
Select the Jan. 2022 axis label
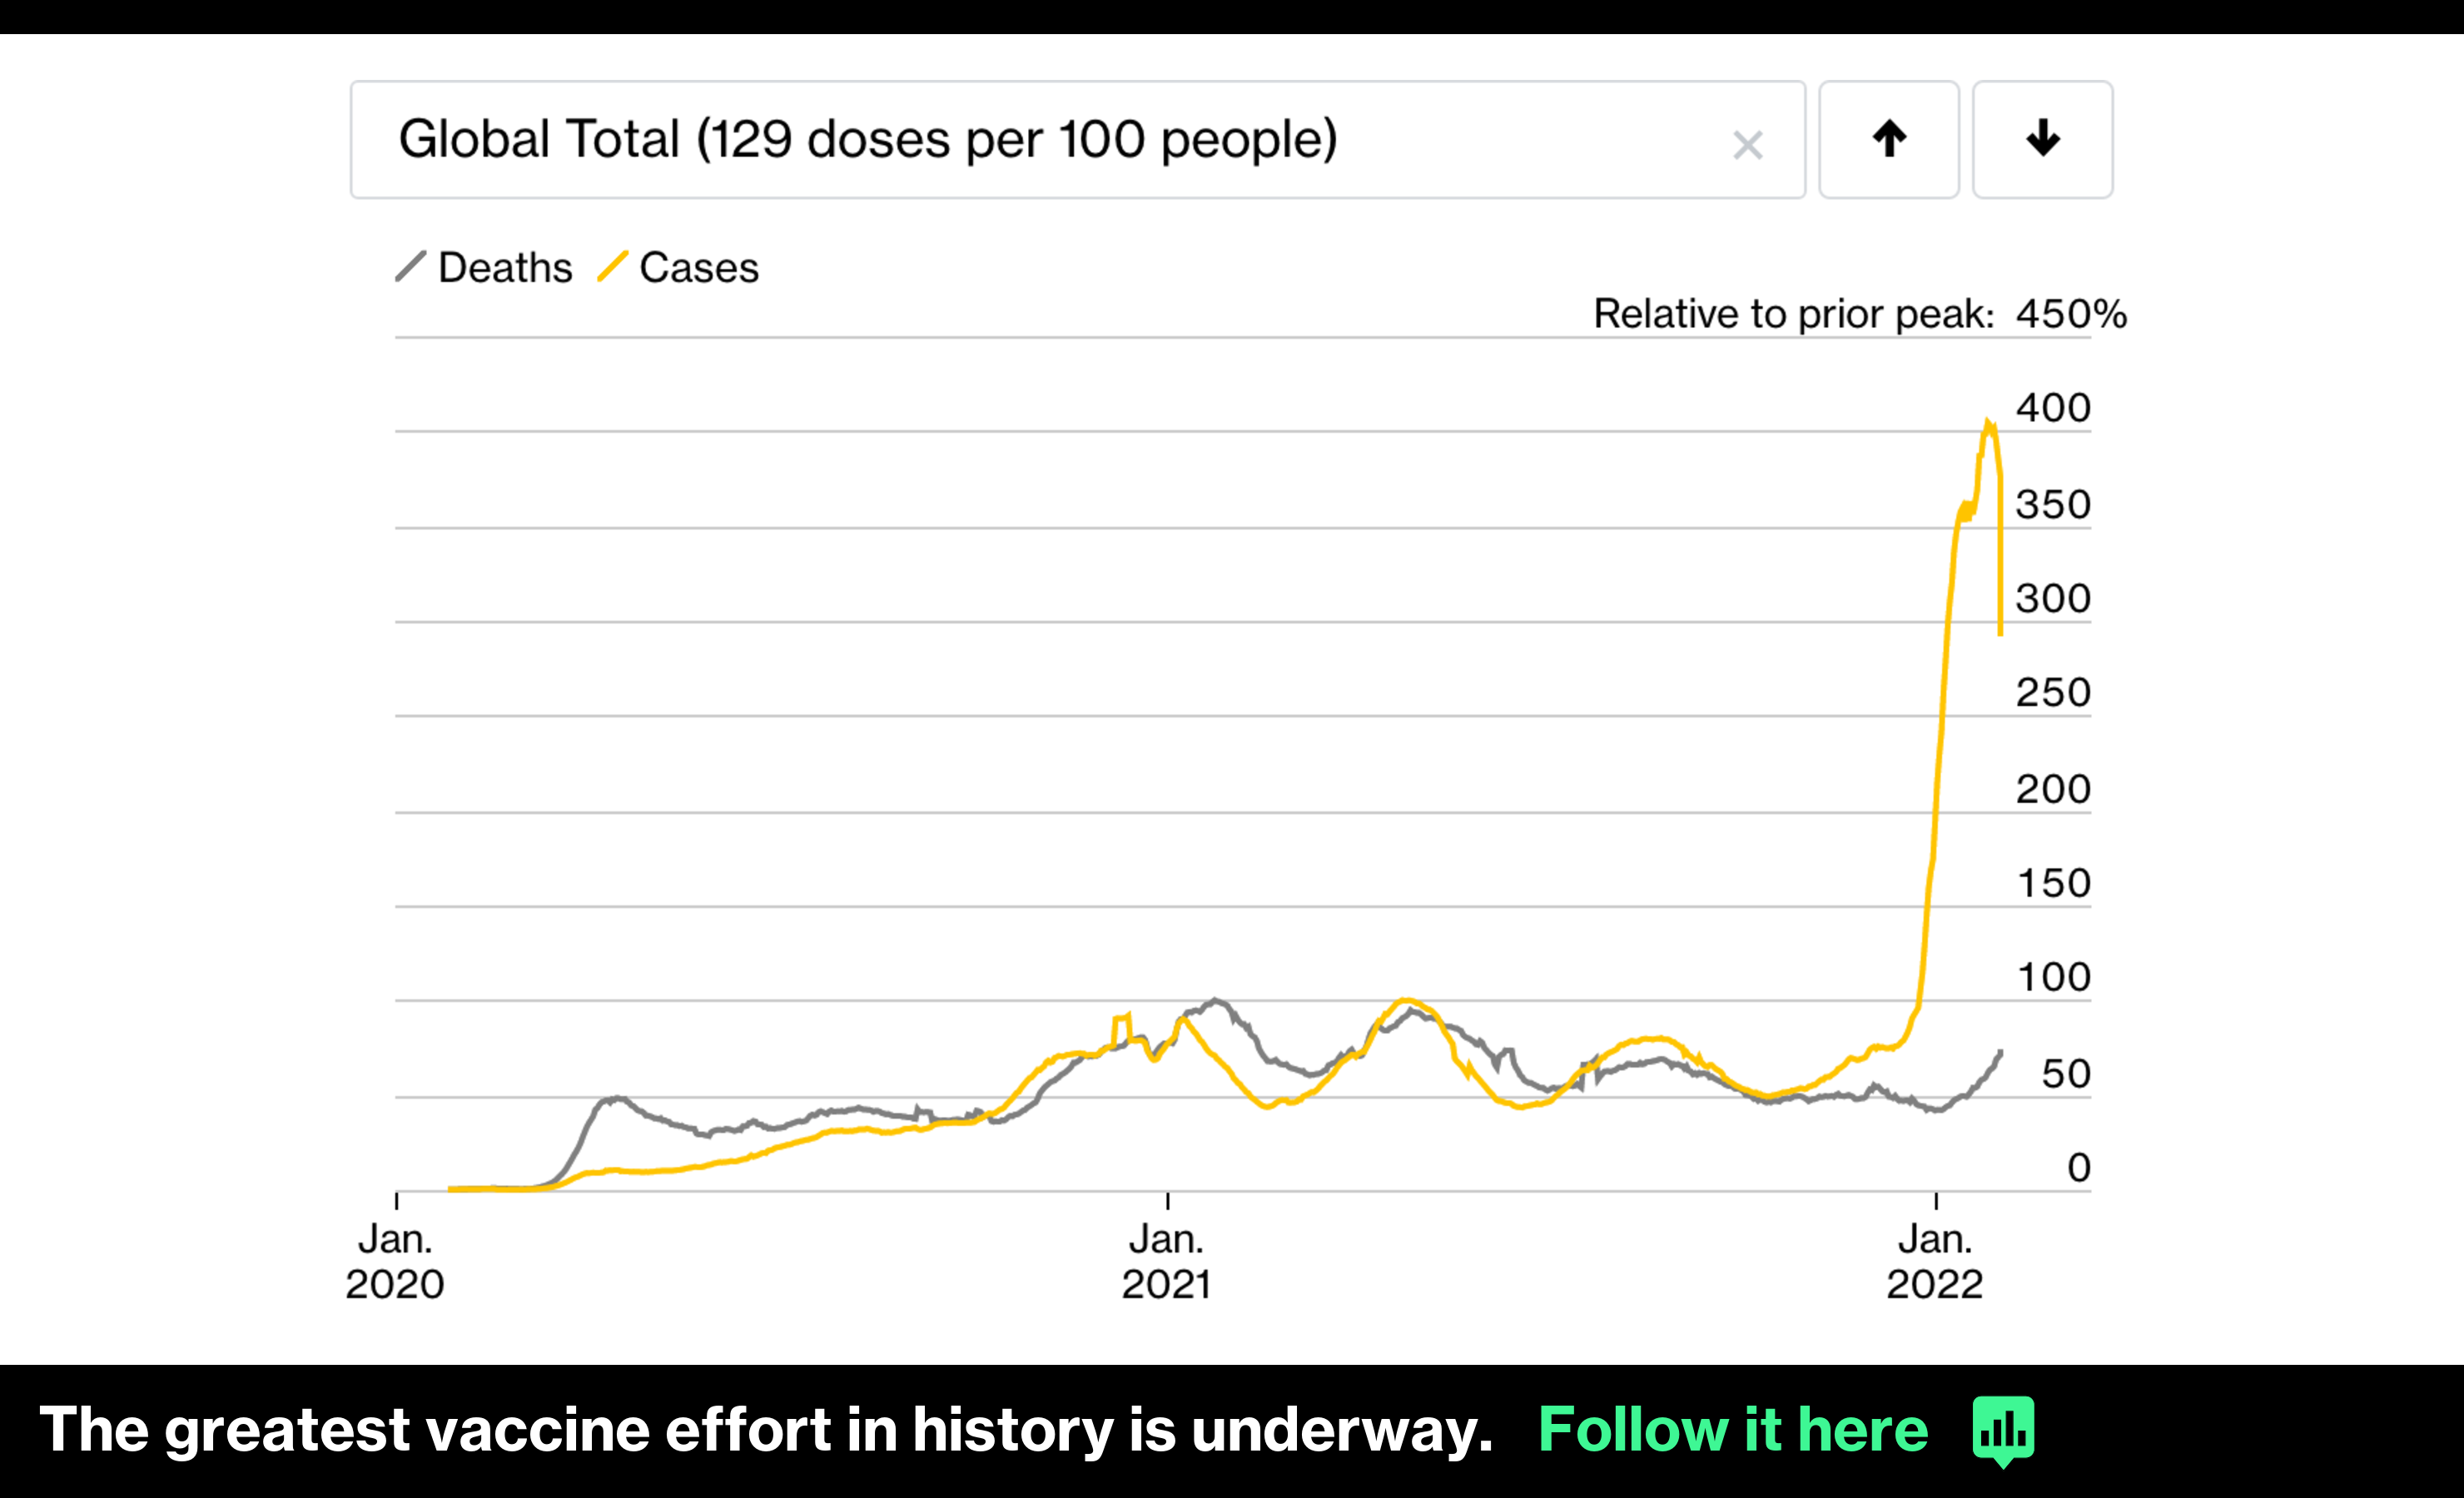click(x=1935, y=1261)
